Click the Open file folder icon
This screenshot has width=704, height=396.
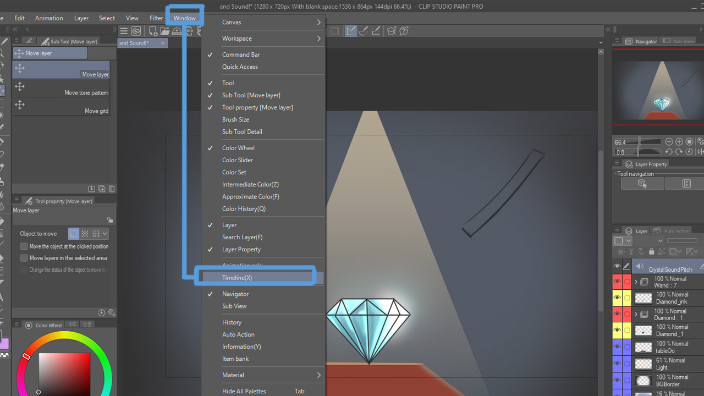click(x=165, y=31)
